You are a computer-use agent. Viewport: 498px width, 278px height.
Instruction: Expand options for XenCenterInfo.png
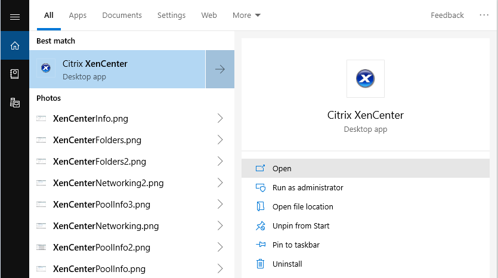tap(220, 119)
